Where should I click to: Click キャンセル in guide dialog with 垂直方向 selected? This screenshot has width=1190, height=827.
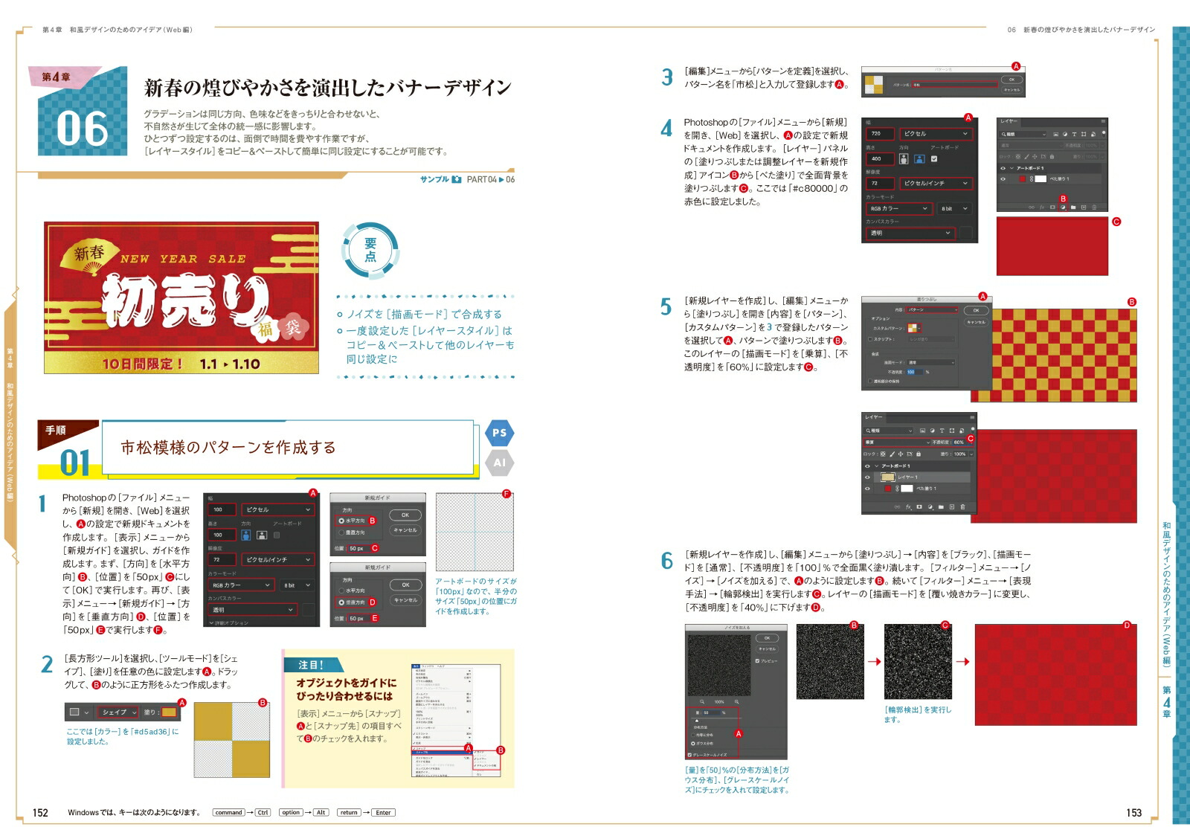tap(405, 600)
